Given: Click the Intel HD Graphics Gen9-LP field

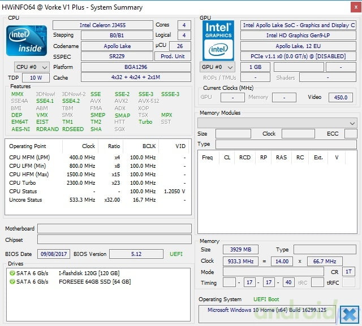Looking at the screenshot, I should coord(298,35).
